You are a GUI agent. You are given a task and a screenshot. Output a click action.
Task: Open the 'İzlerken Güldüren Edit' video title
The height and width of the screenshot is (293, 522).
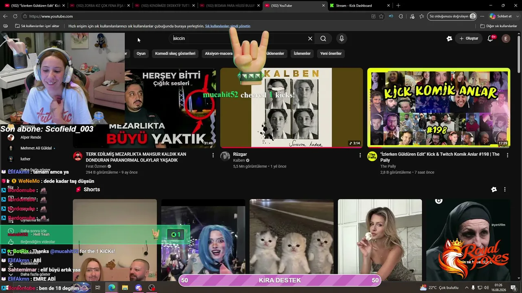coord(440,157)
